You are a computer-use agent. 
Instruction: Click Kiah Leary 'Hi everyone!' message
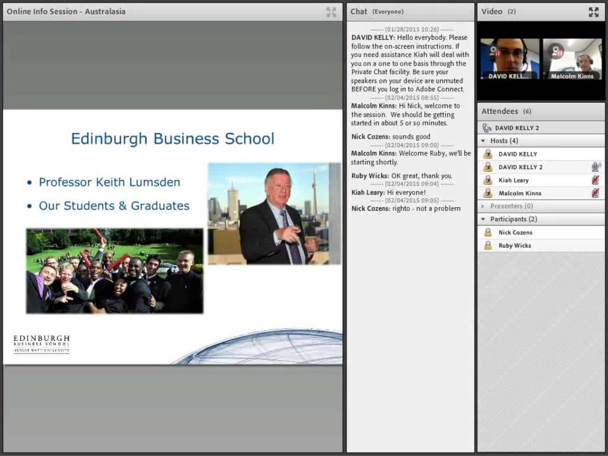pos(388,193)
